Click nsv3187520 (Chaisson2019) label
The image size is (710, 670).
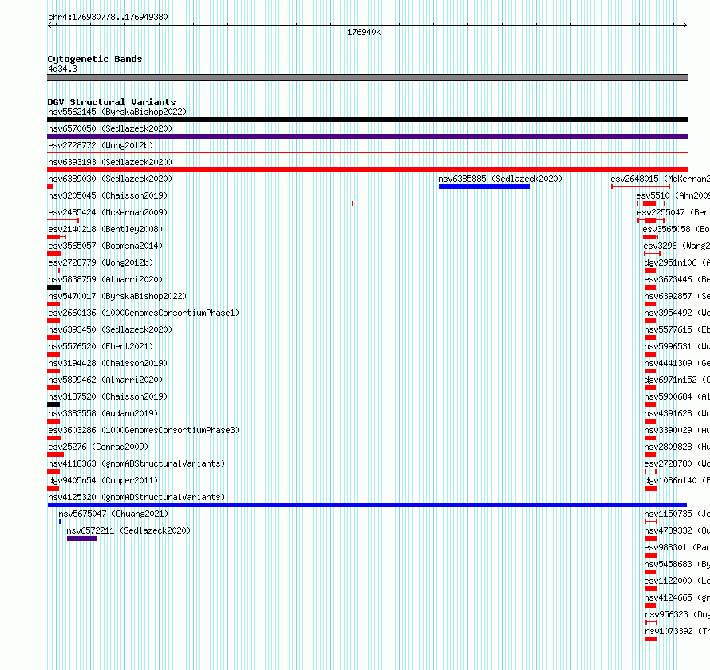[108, 396]
